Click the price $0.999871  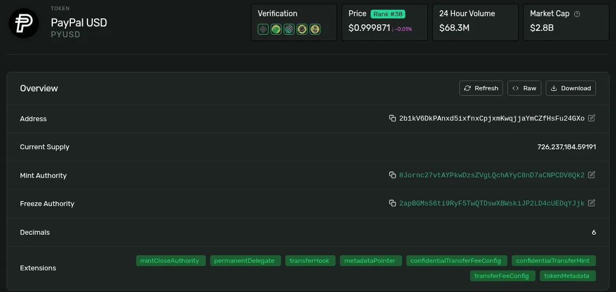click(369, 28)
